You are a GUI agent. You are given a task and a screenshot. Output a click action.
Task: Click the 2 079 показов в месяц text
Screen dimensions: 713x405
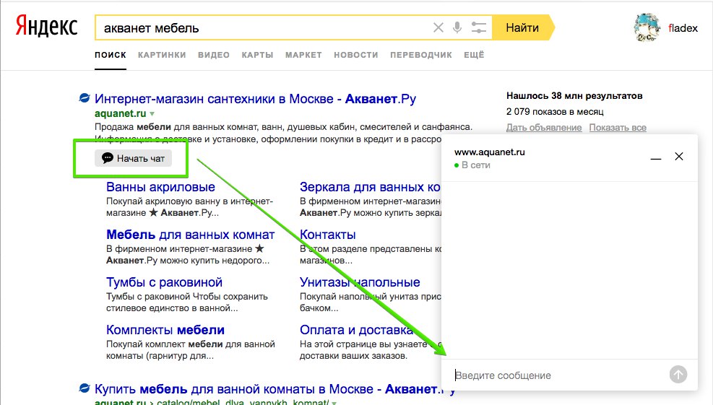[555, 112]
